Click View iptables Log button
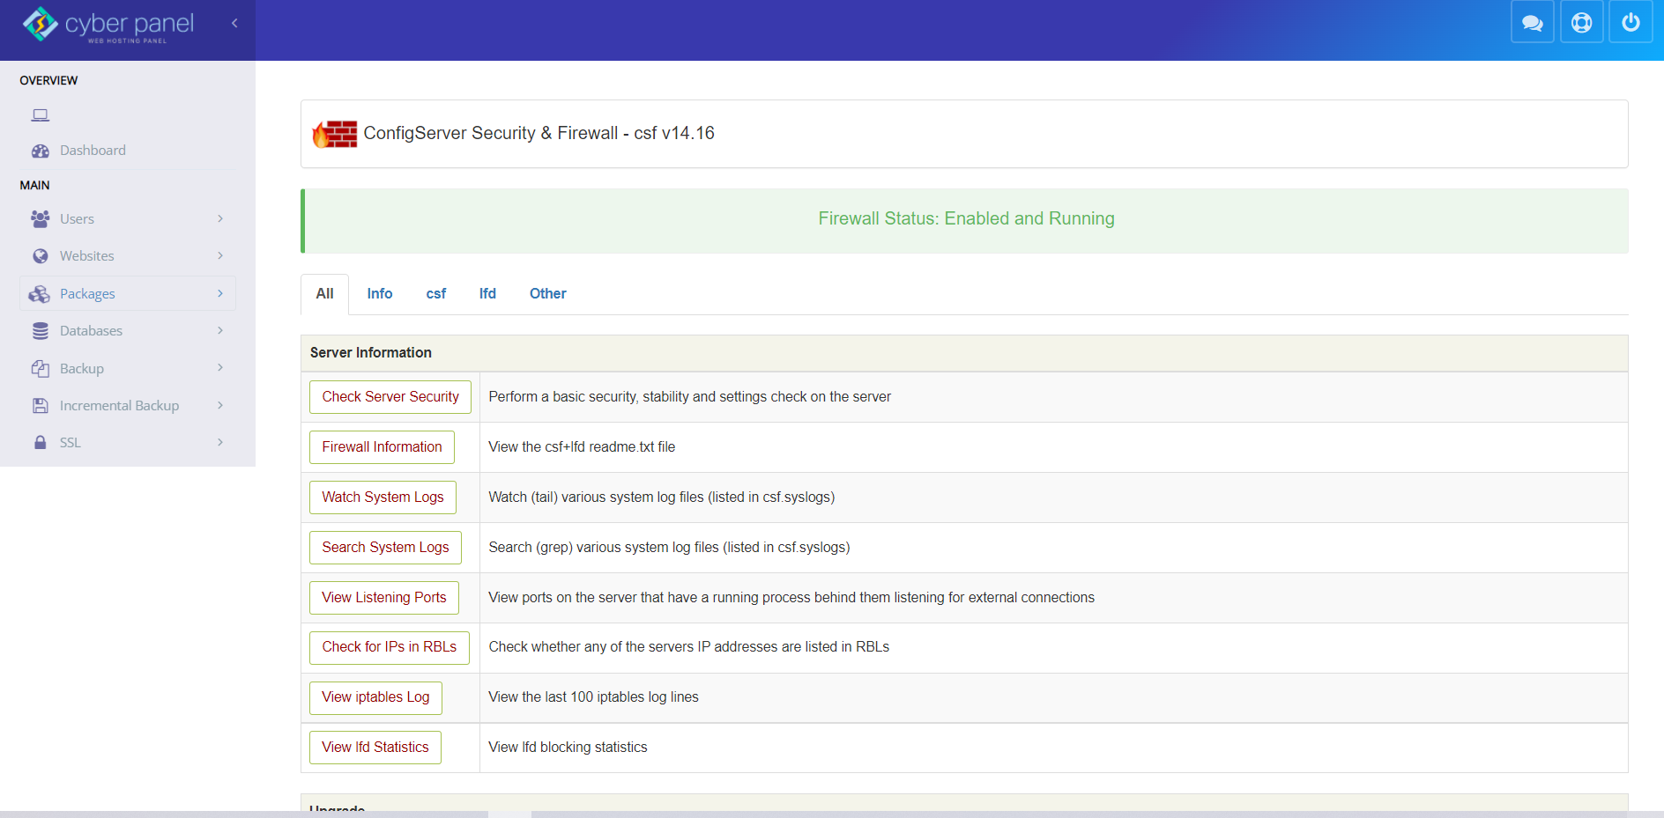The height and width of the screenshot is (818, 1664). pos(376,697)
